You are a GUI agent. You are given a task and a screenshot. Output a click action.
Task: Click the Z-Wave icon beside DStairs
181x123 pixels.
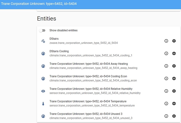tap(43, 41)
